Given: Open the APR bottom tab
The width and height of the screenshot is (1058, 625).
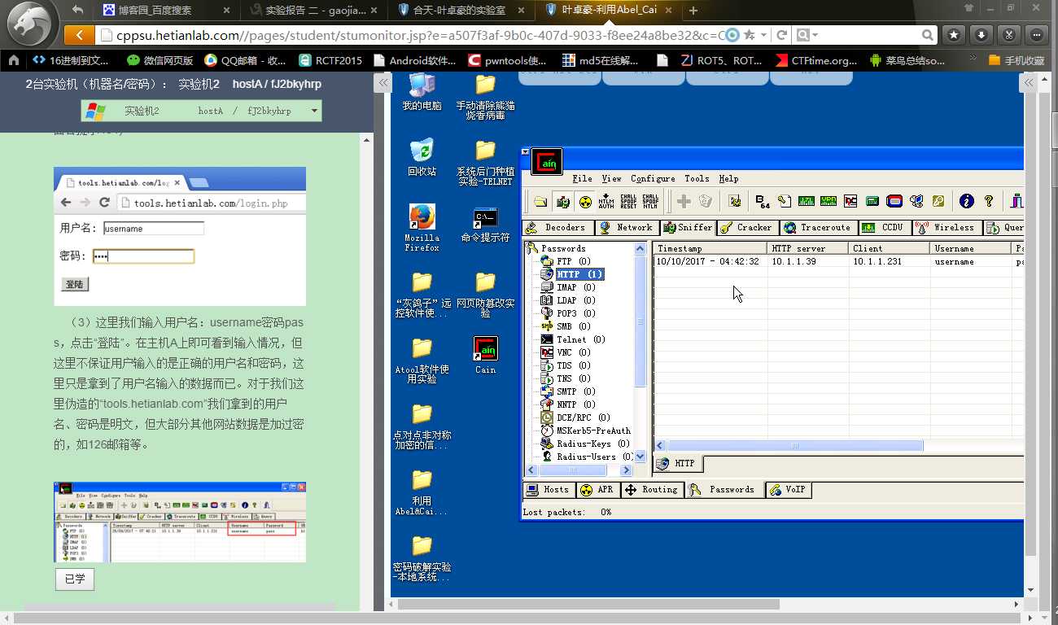Looking at the screenshot, I should point(597,490).
